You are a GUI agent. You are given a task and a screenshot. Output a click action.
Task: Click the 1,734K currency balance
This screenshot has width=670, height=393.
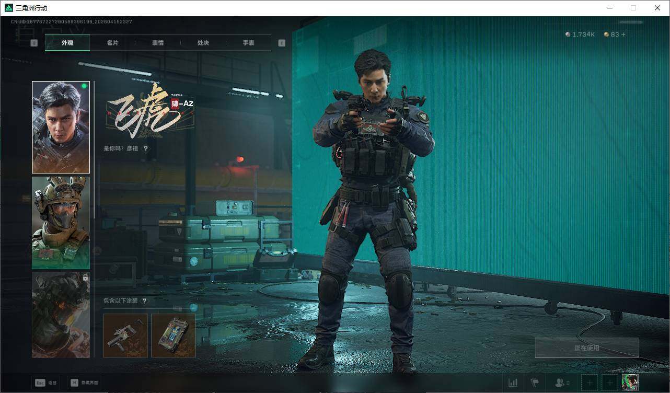pos(580,34)
